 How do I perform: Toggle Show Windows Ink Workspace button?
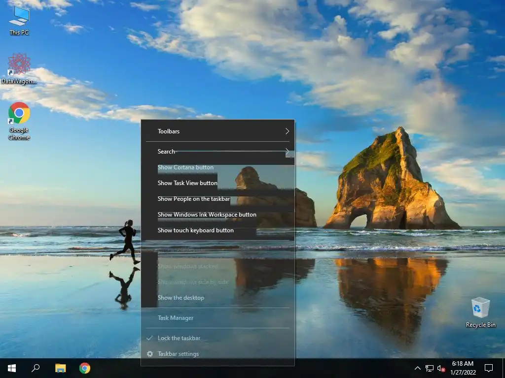point(217,215)
